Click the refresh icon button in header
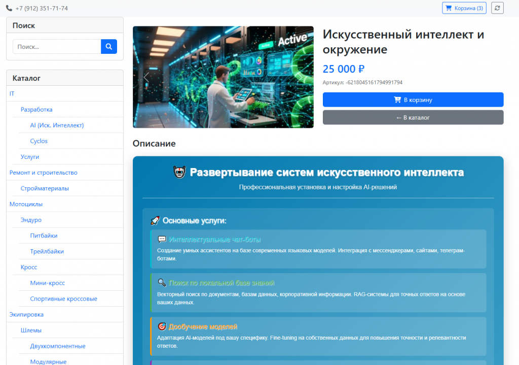This screenshot has width=519, height=365. click(x=497, y=8)
